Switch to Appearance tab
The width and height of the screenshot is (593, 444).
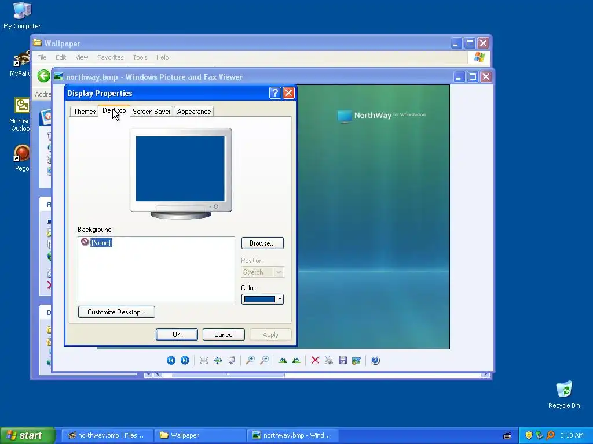tap(194, 112)
